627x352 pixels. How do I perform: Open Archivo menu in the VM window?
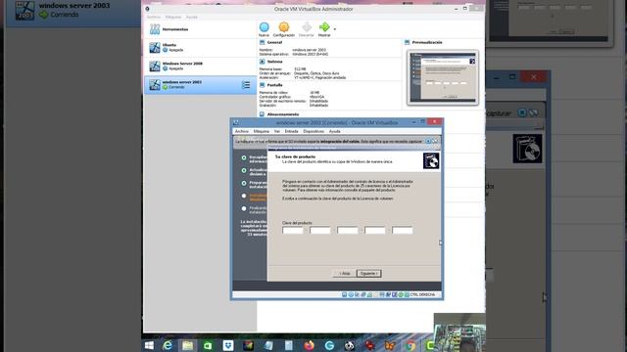click(242, 131)
